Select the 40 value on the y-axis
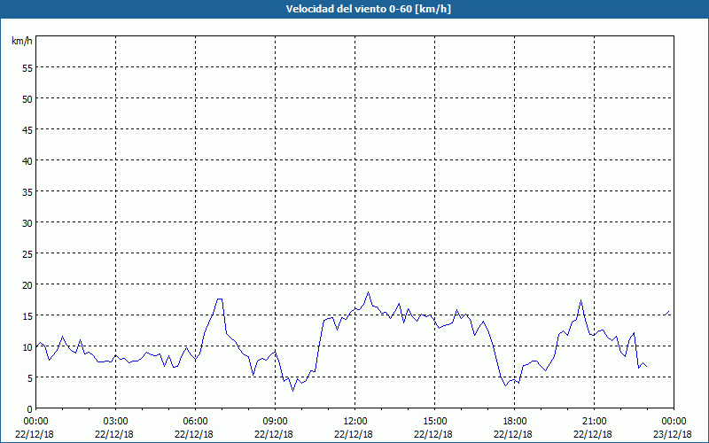Screen dimensions: 709x443 27,161
